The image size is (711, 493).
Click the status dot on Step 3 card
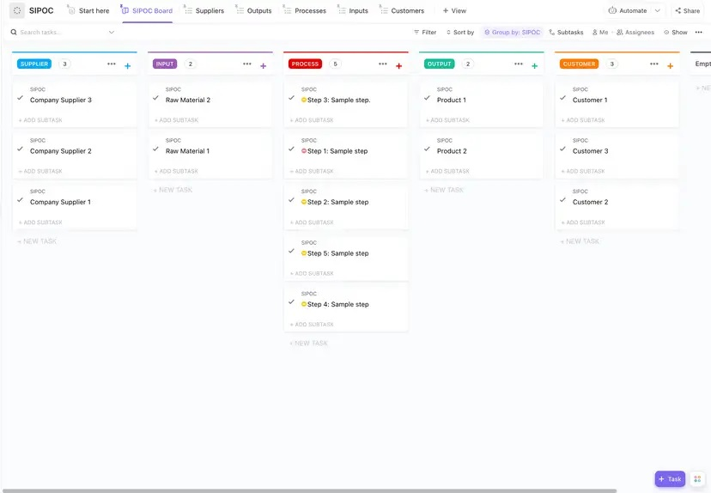click(x=304, y=100)
